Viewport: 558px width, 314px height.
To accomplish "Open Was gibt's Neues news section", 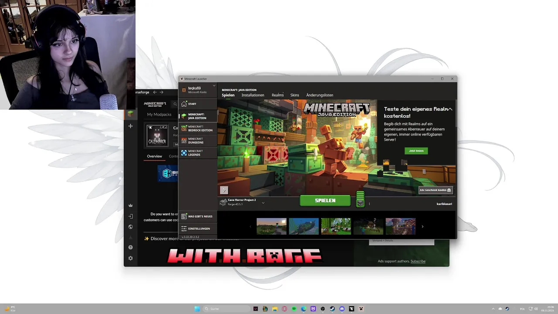I will coord(197,216).
